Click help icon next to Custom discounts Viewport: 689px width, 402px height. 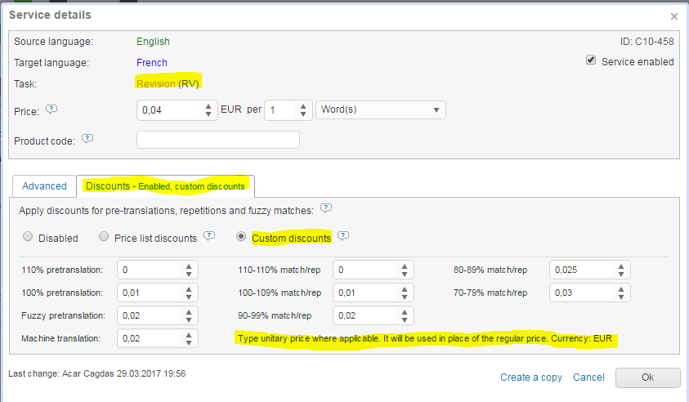pos(343,237)
